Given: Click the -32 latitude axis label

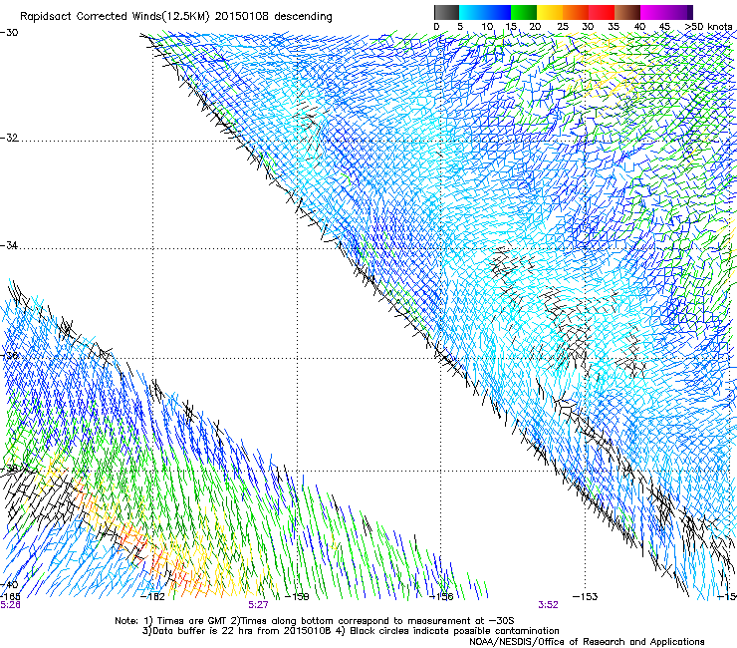Looking at the screenshot, I should (x=9, y=138).
